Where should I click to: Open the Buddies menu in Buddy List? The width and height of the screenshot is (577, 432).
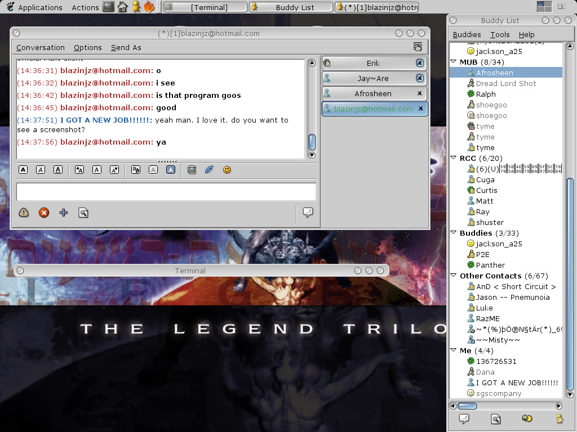(x=467, y=34)
